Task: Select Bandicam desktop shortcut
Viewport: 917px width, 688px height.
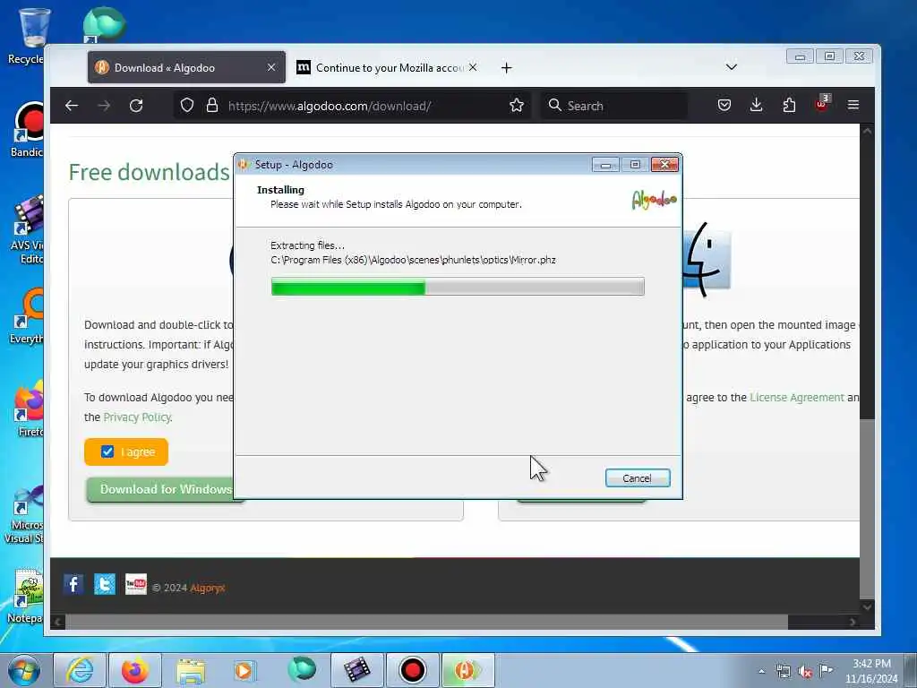Action: coord(28,130)
